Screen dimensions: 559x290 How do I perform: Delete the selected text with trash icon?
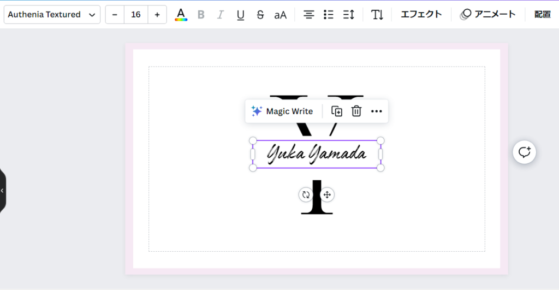click(356, 111)
